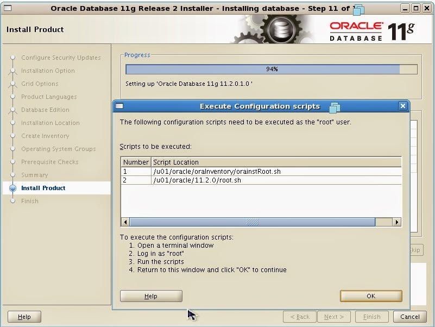The image size is (435, 327).
Task: Close the Oracle installer main window
Action: (427, 8)
